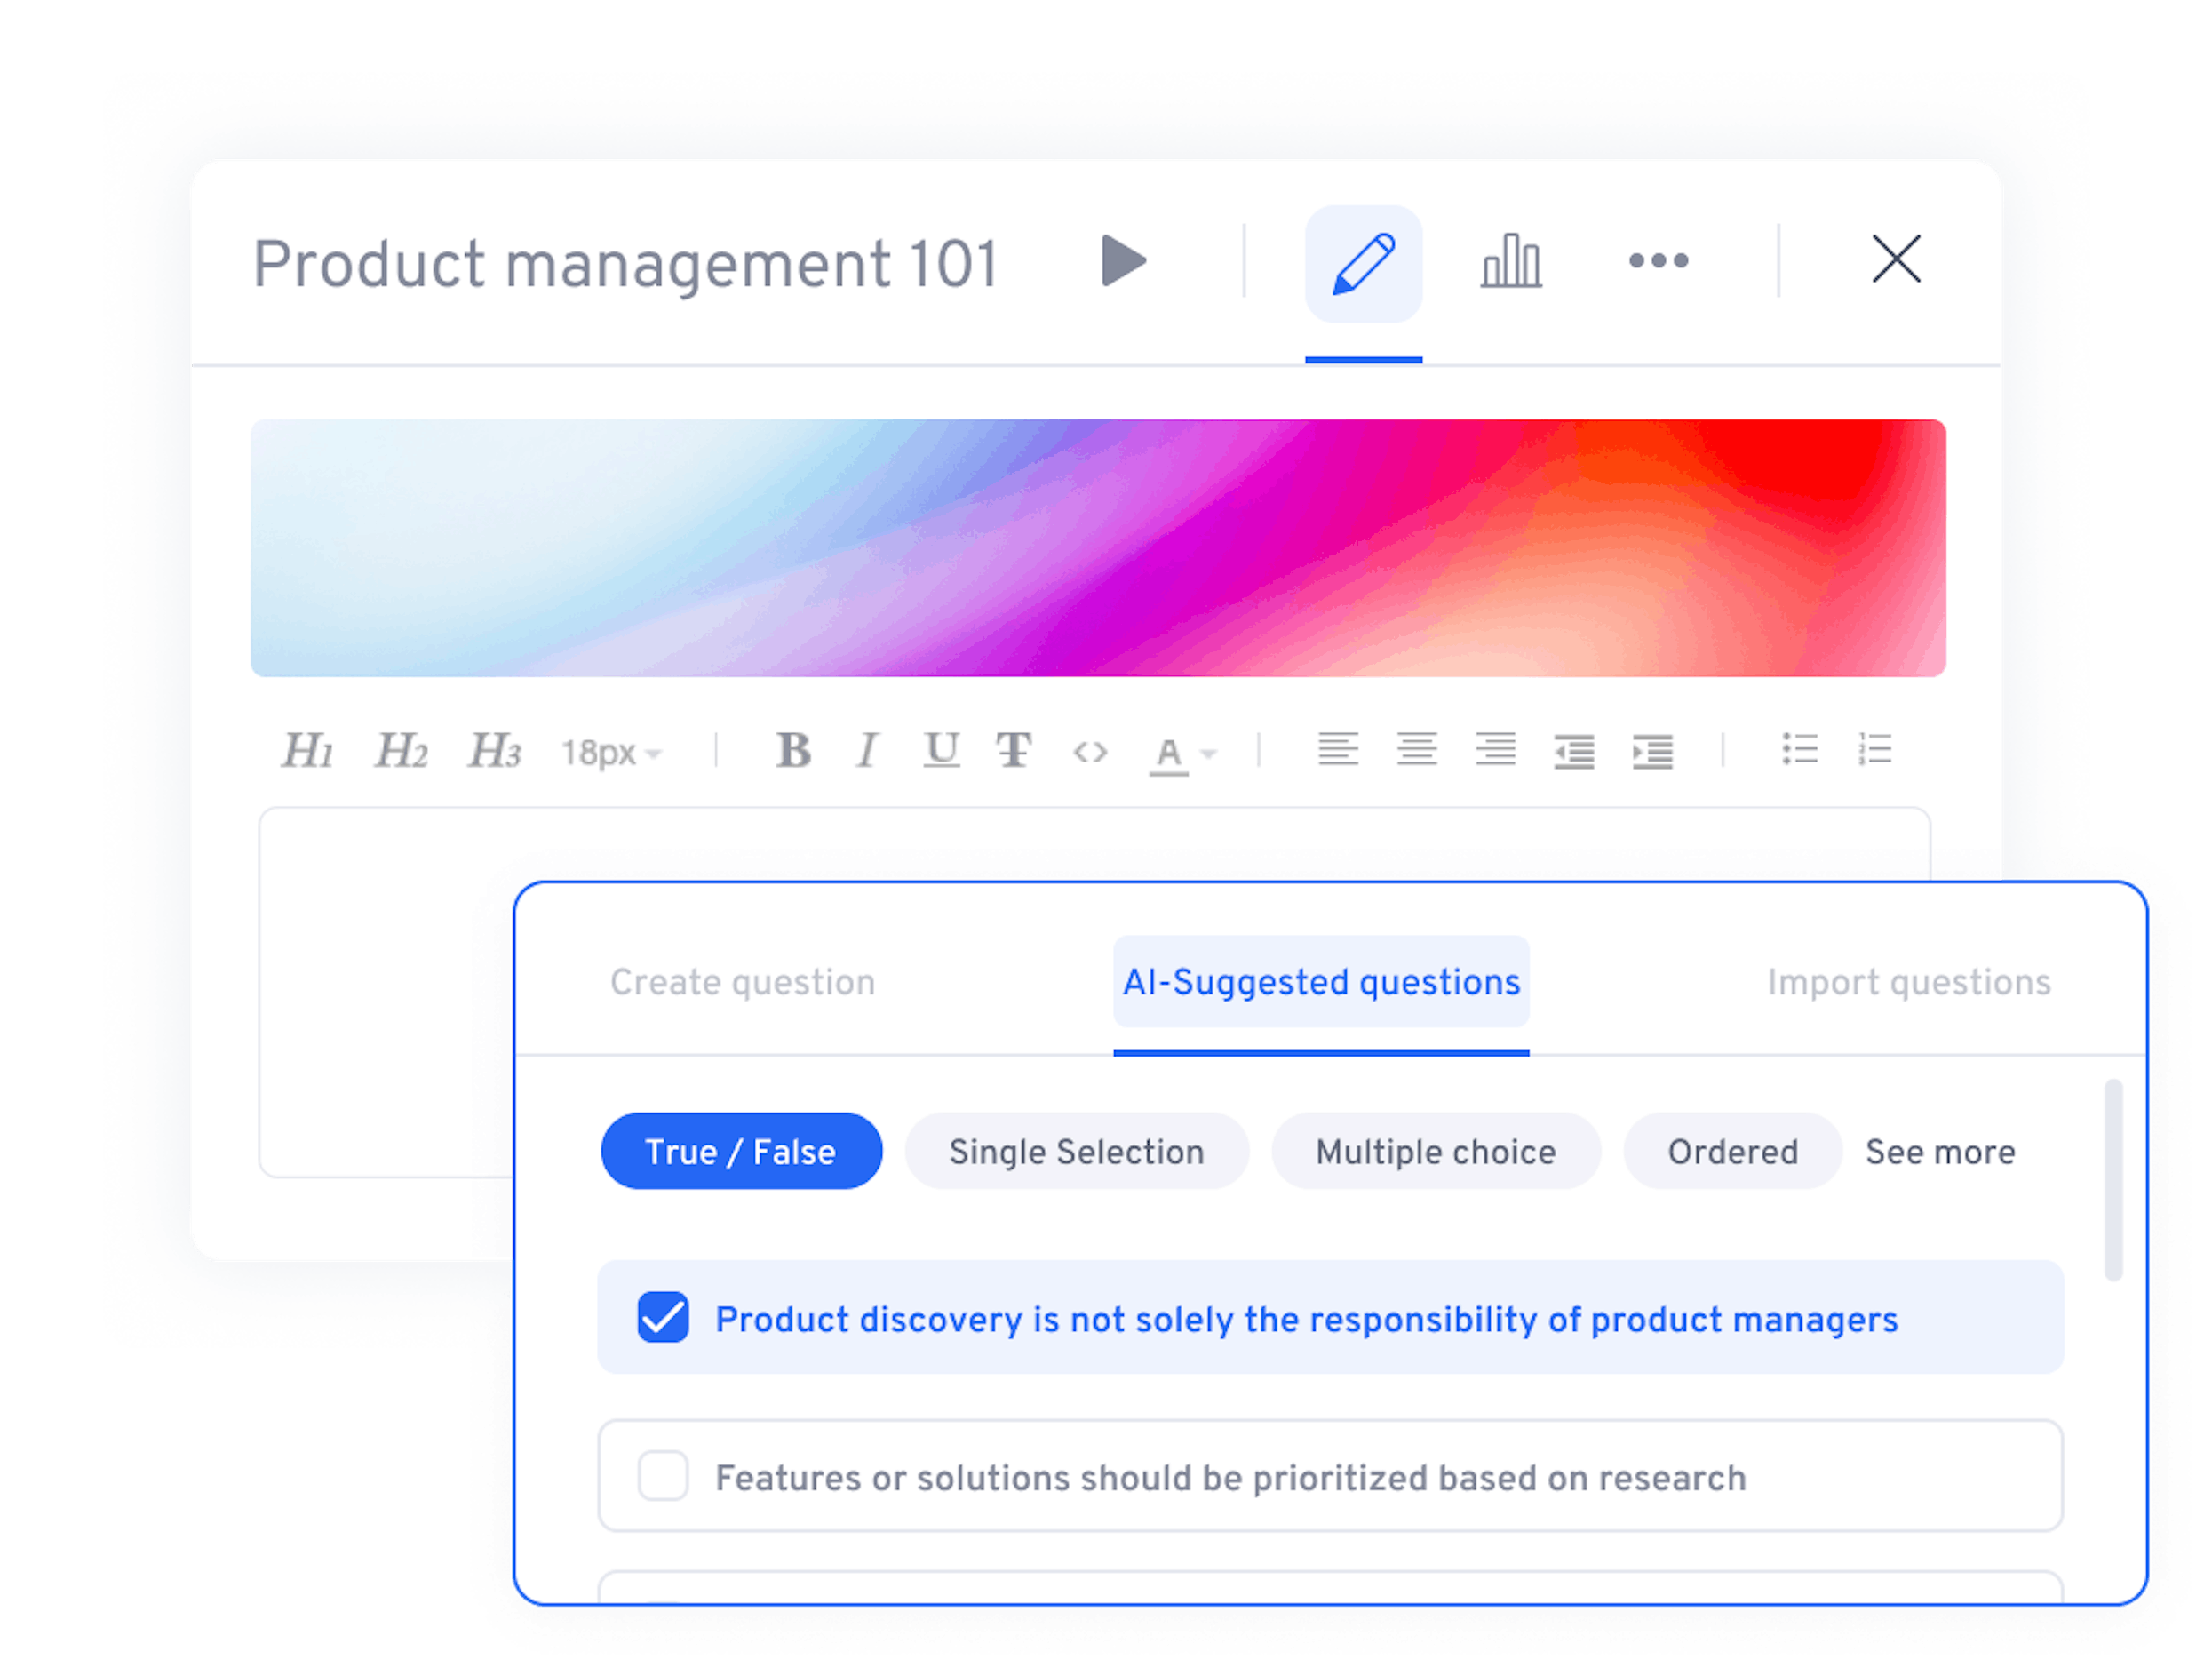Open the three-dot more options menu

point(1658,261)
